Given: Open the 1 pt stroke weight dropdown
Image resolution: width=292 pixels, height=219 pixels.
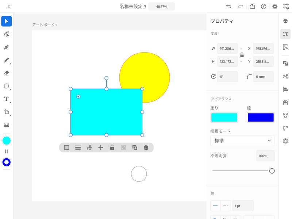Looking at the screenshot, I should pyautogui.click(x=243, y=205).
